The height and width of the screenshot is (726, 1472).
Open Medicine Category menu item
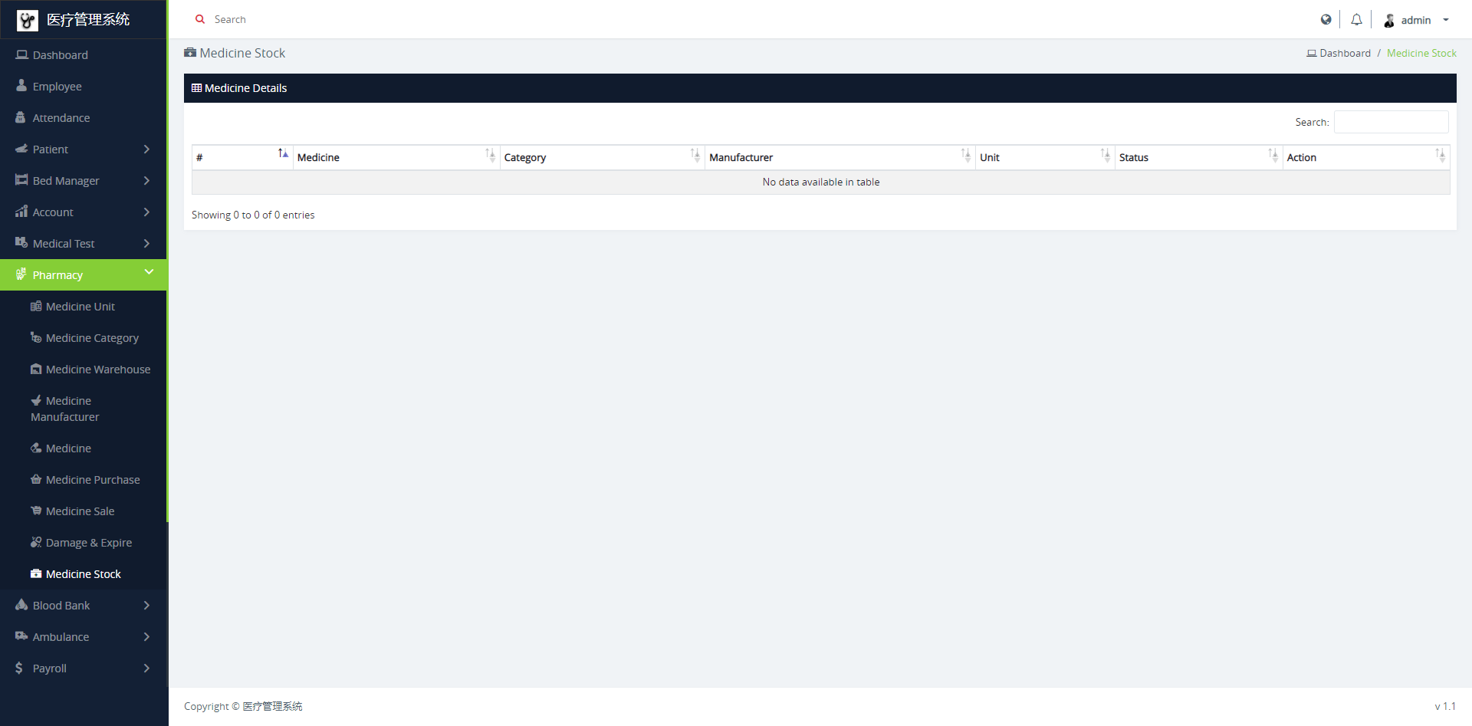(92, 338)
